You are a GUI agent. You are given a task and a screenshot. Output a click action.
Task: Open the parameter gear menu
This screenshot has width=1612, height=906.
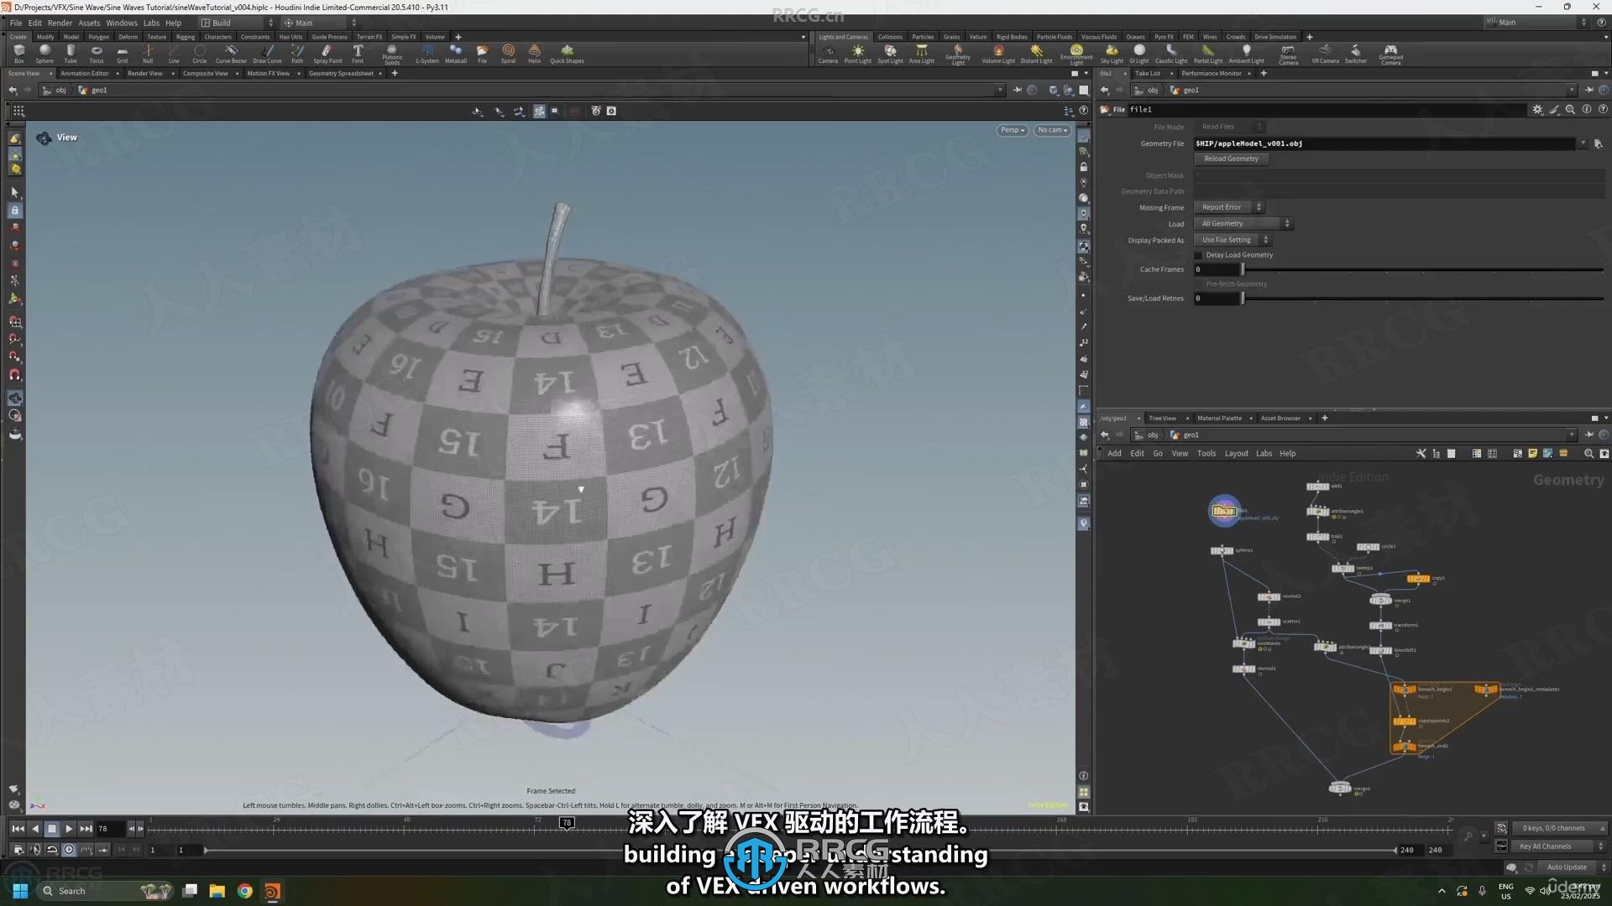1537,109
